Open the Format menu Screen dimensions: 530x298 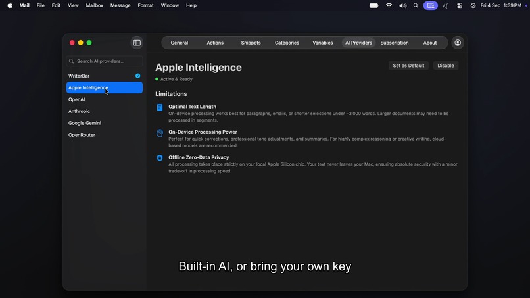[146, 5]
